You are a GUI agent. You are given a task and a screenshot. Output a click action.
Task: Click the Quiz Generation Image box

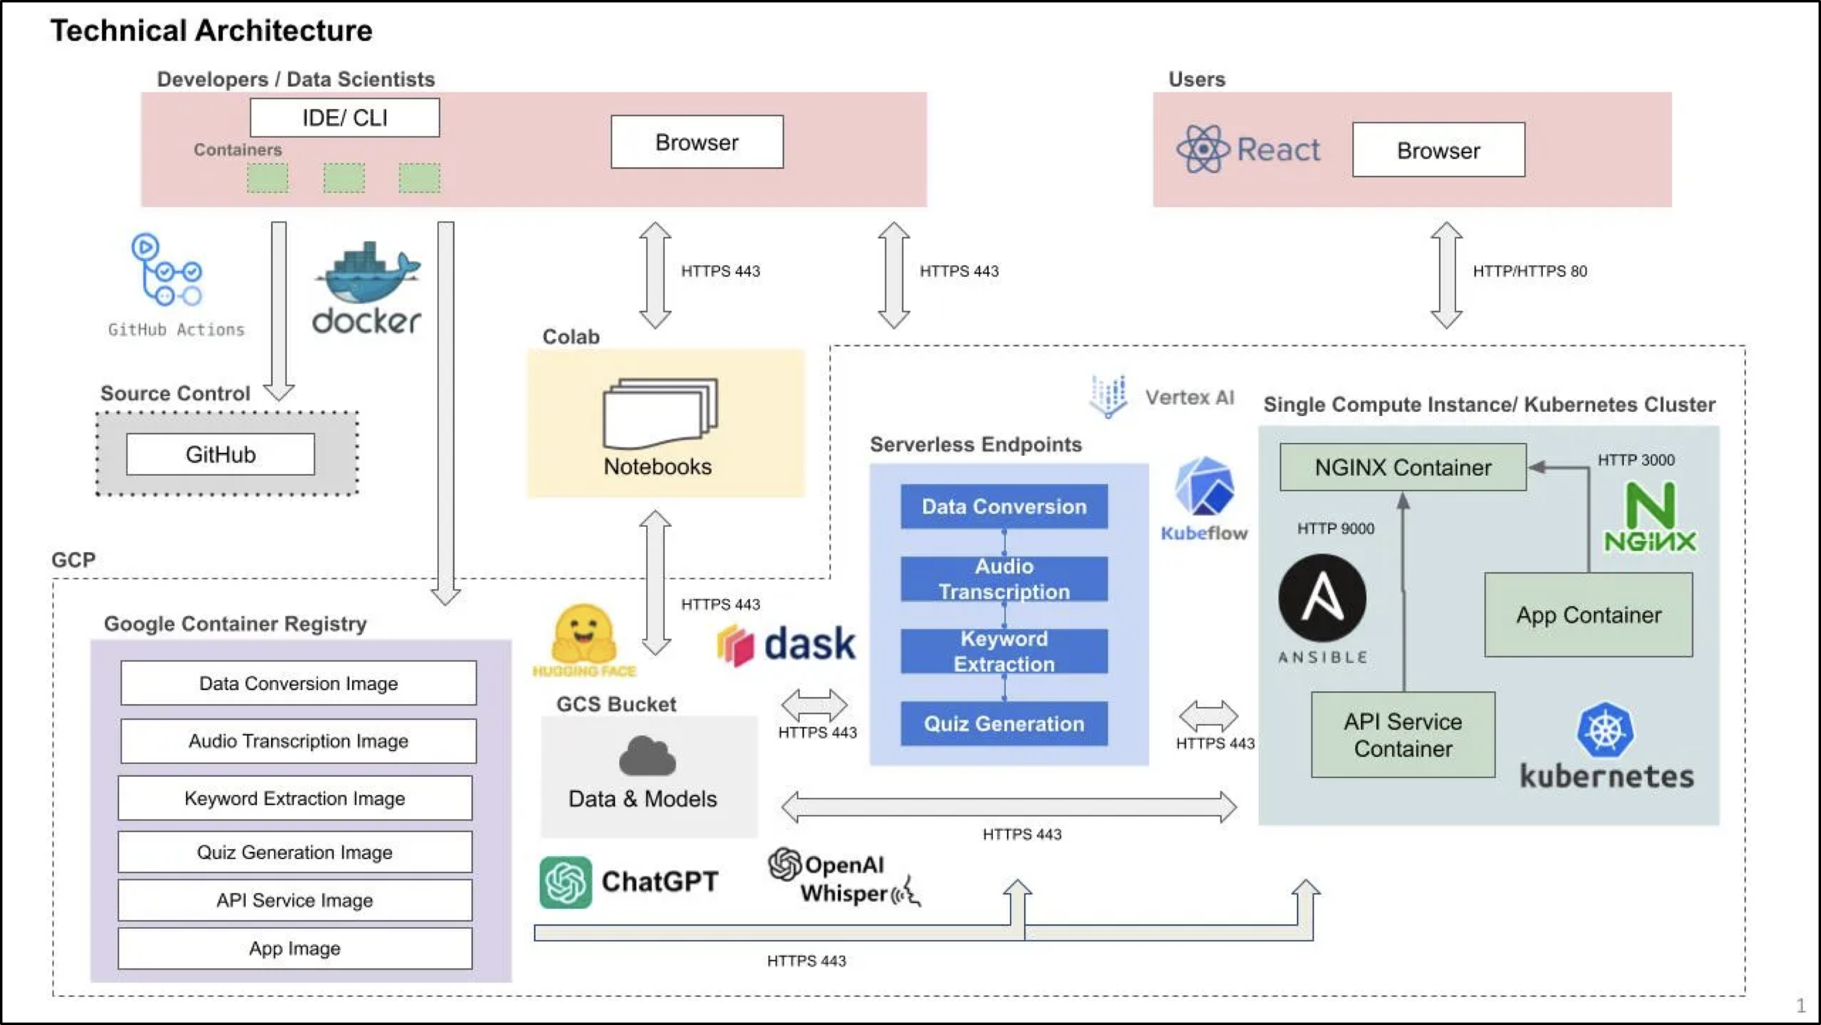coord(295,852)
